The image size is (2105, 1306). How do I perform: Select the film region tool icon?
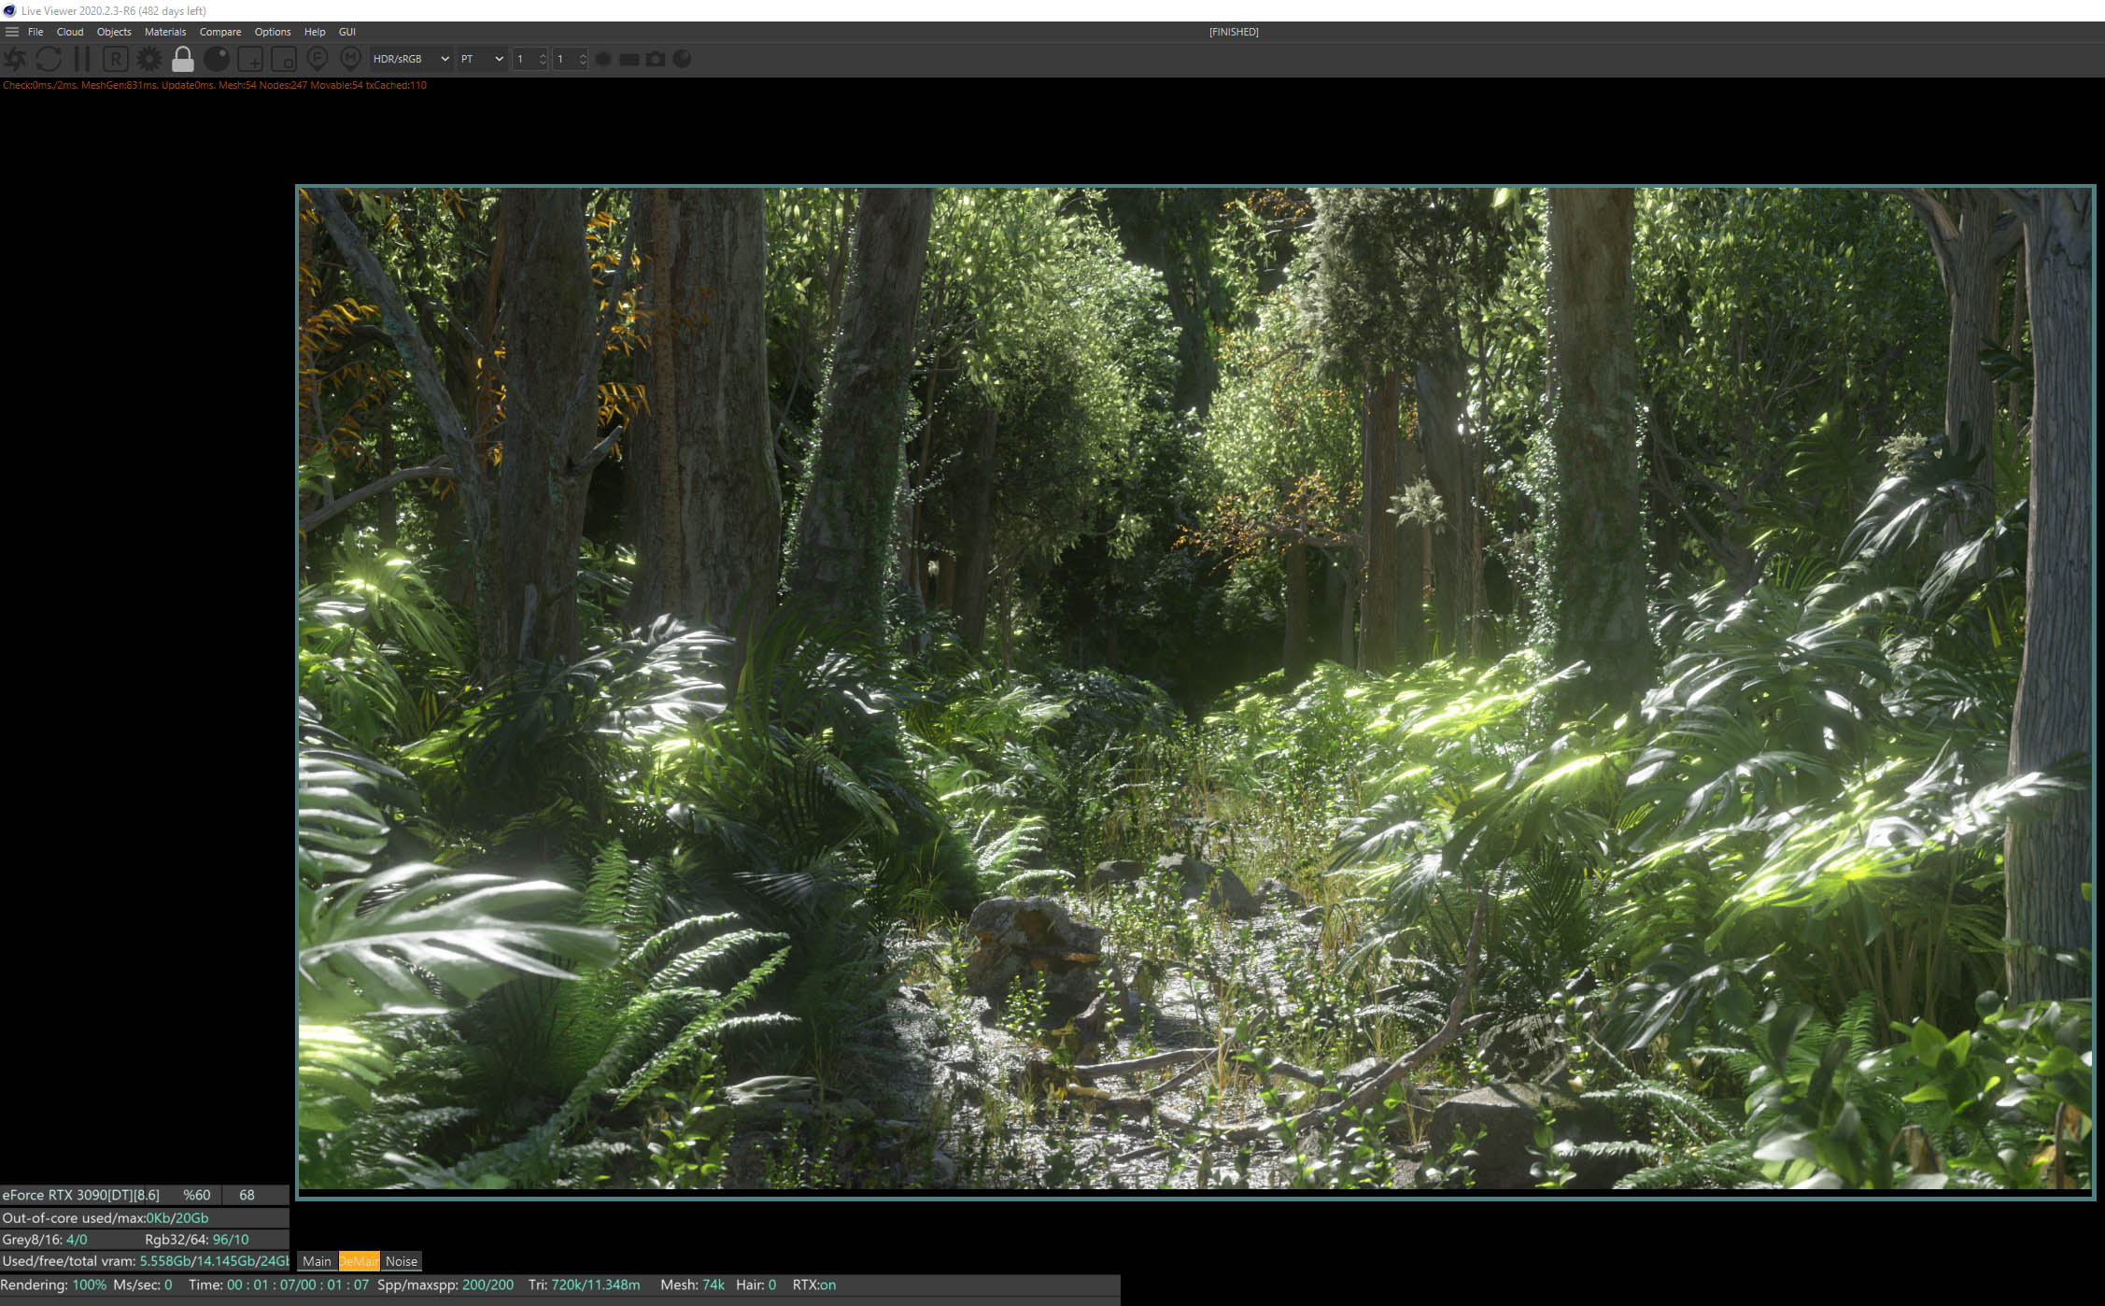coord(284,59)
